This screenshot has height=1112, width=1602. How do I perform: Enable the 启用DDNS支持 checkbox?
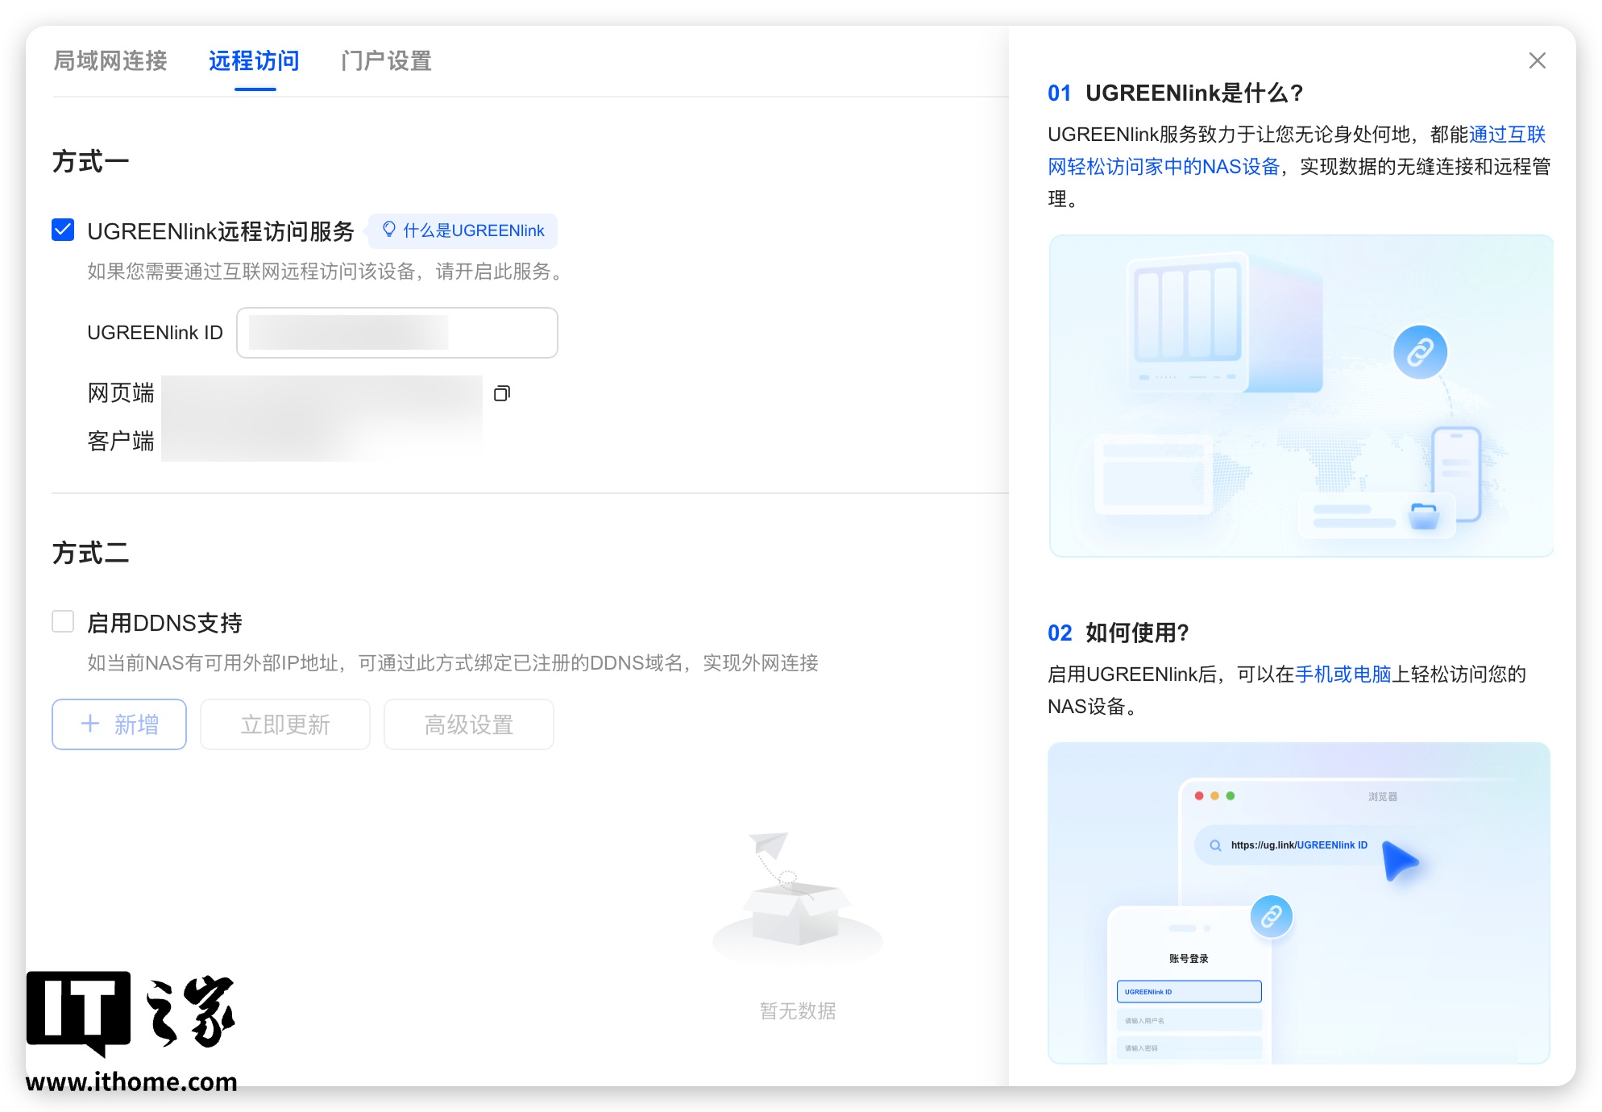tap(63, 622)
